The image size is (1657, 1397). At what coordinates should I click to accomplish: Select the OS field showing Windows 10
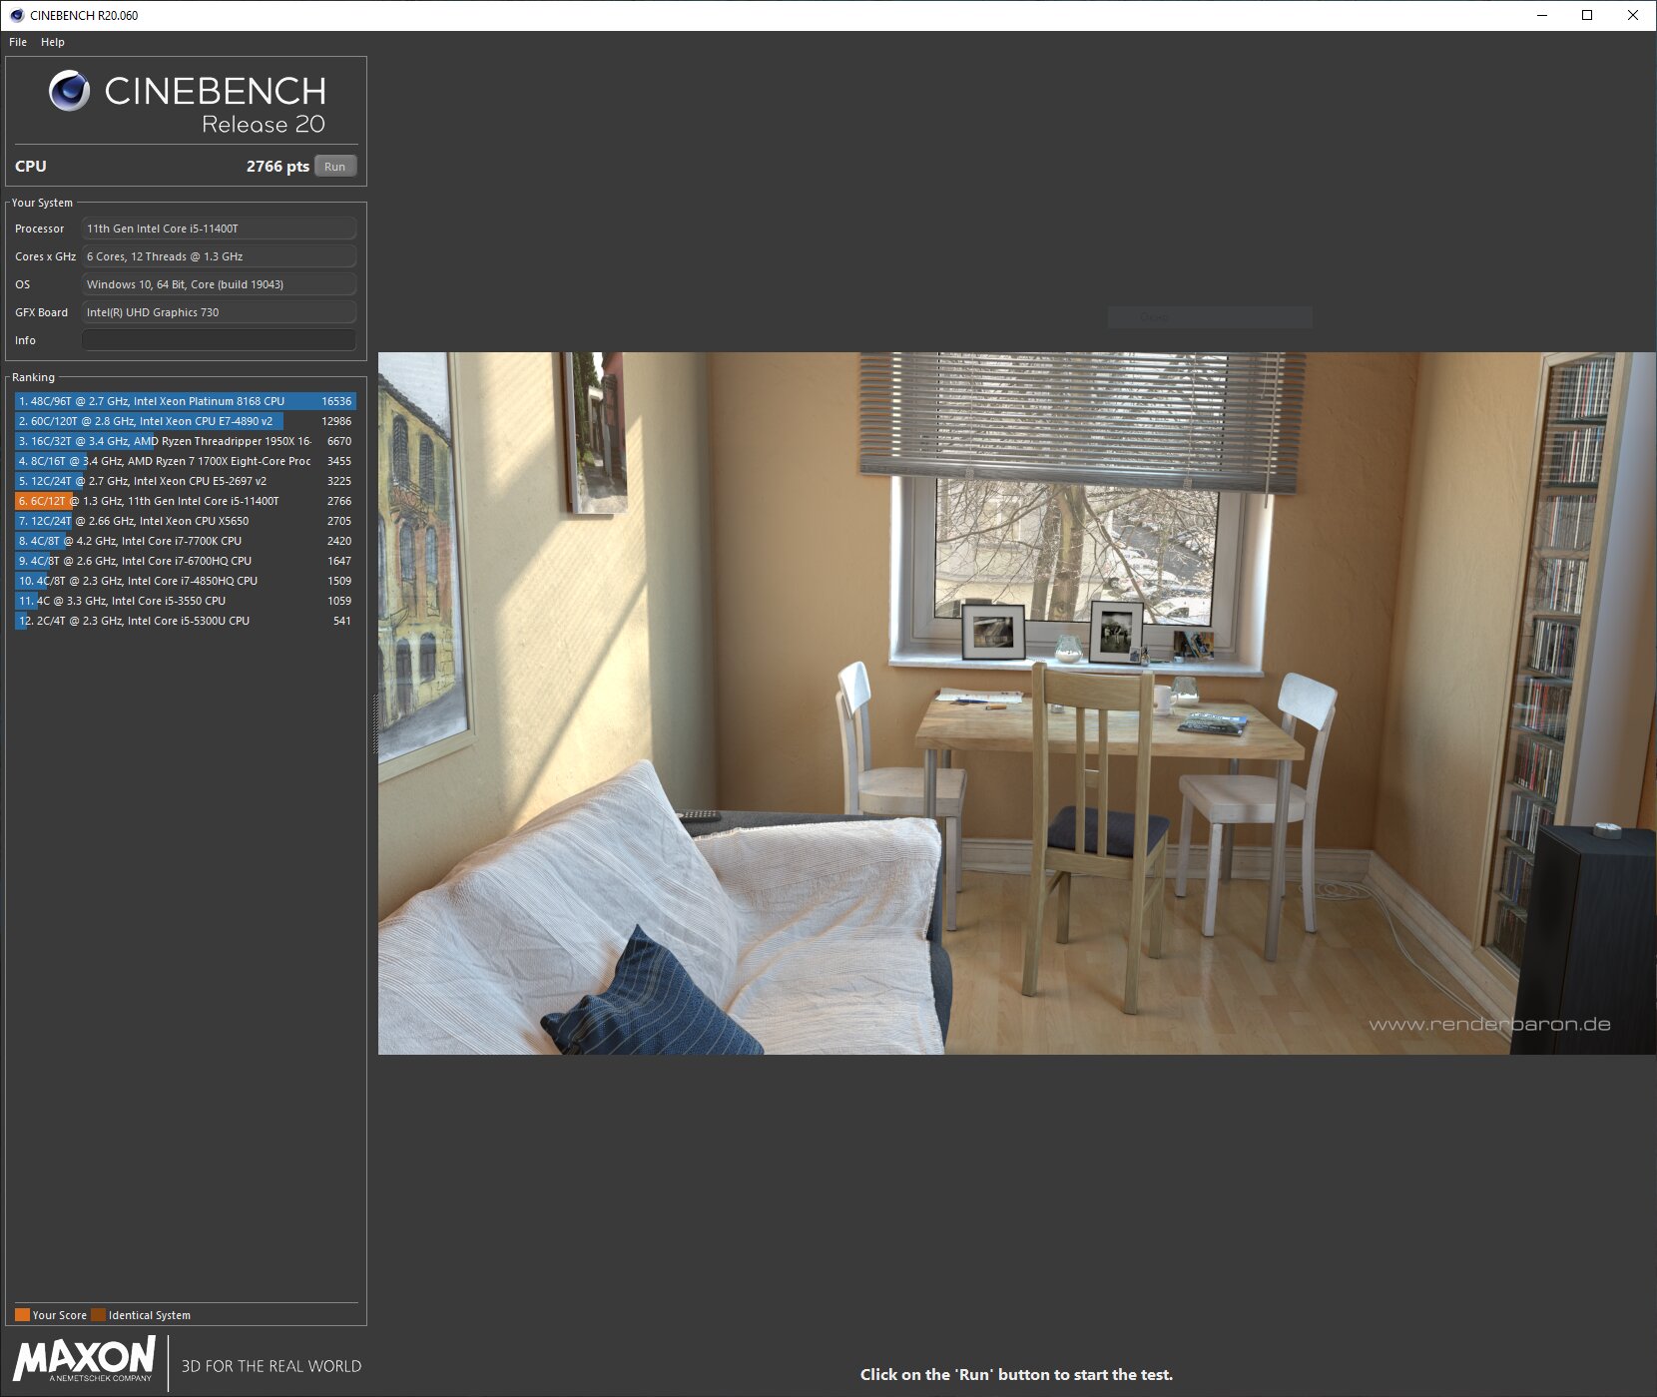coord(219,284)
